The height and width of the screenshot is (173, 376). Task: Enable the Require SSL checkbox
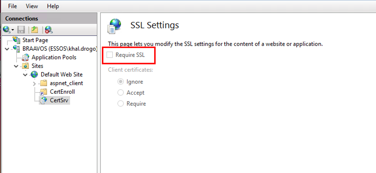[110, 55]
